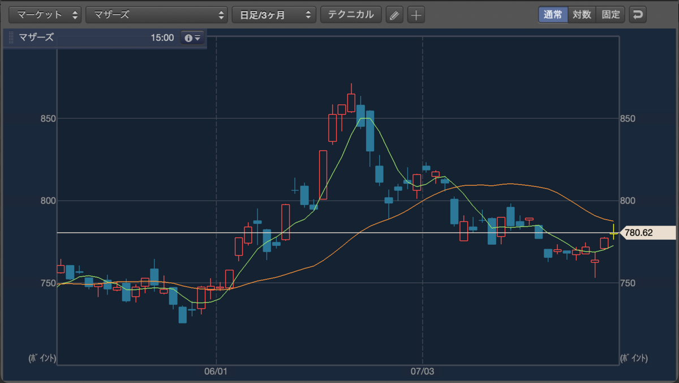679x383 pixels.
Task: Click the right (ポイント) unit label
Action: coord(634,358)
